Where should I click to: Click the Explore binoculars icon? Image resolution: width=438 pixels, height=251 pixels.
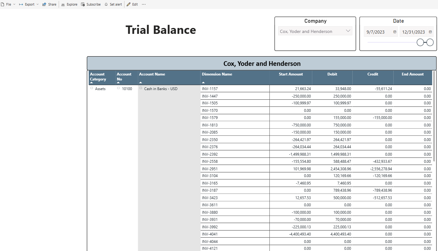[63, 4]
